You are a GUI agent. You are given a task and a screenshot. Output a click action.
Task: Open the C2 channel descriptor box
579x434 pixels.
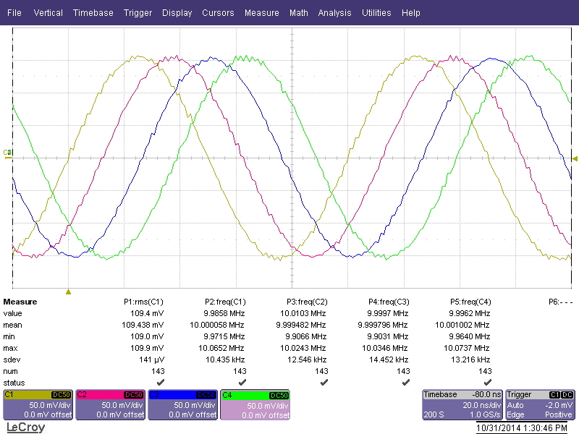(111, 405)
